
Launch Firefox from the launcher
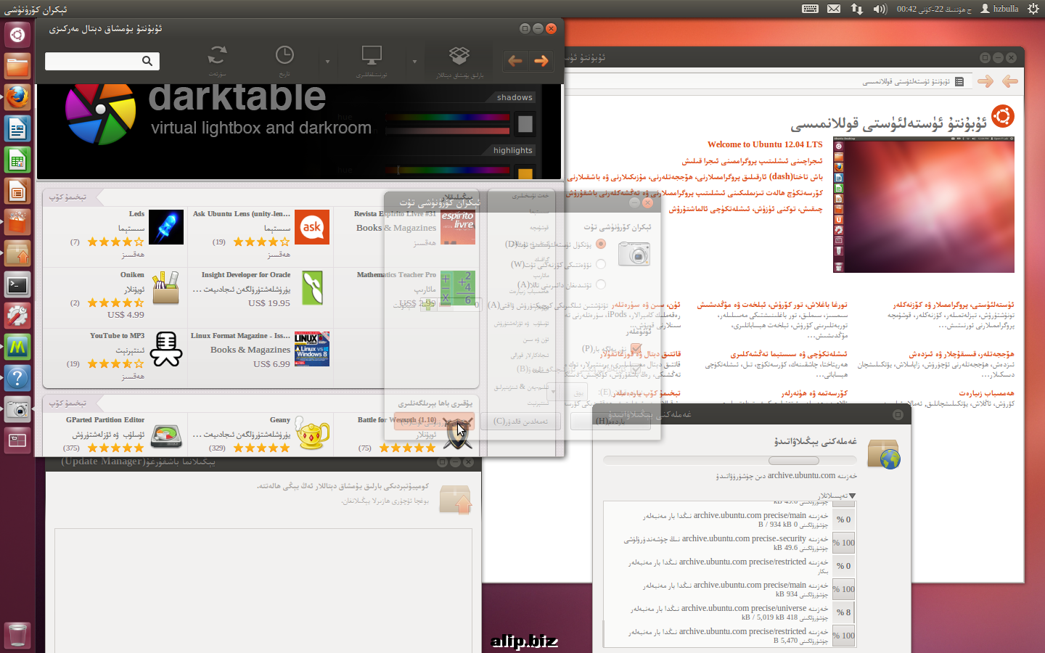tap(17, 98)
